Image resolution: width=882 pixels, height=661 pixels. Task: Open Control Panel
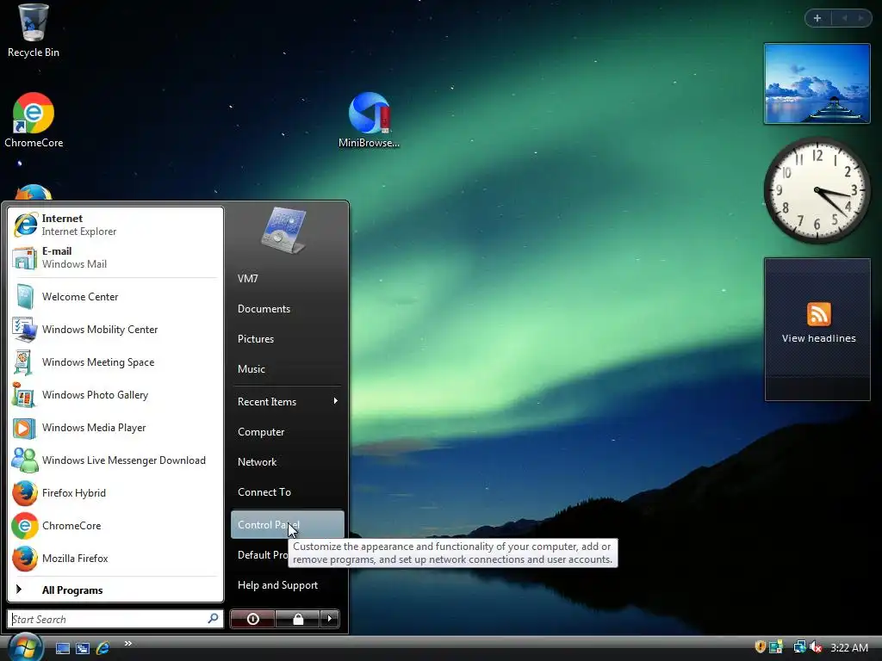point(287,524)
